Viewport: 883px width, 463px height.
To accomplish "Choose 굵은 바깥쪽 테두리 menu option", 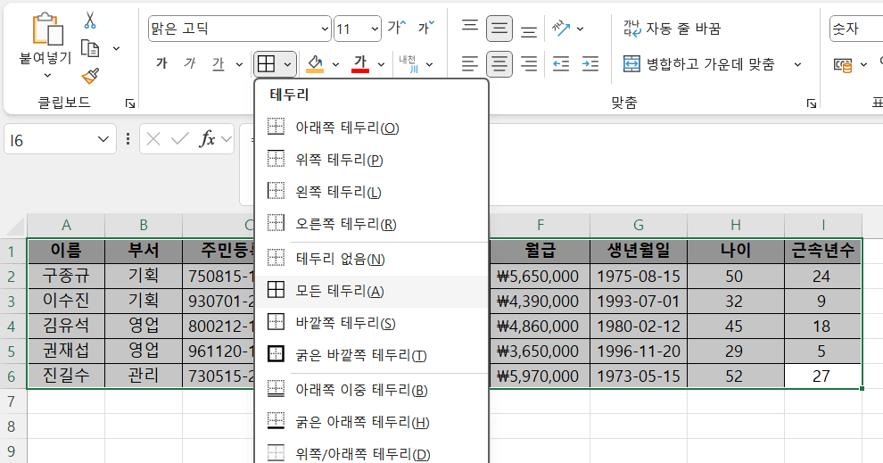I will pos(360,355).
